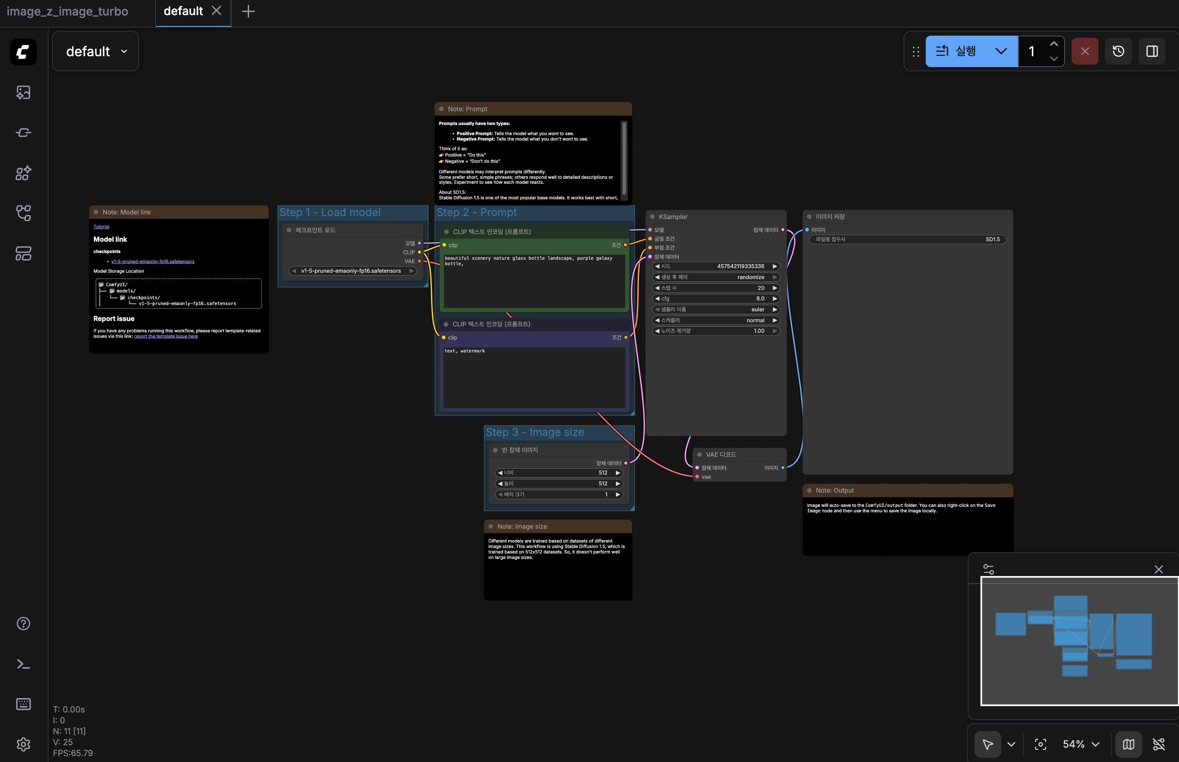Click the blue run (실행) button
The height and width of the screenshot is (762, 1179).
pos(957,52)
